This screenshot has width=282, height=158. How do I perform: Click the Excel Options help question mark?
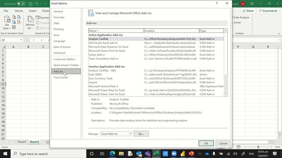(x=217, y=3)
